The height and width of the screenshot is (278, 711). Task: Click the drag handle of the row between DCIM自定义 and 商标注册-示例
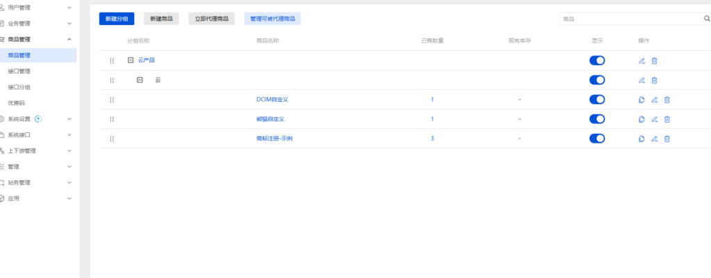pos(112,119)
